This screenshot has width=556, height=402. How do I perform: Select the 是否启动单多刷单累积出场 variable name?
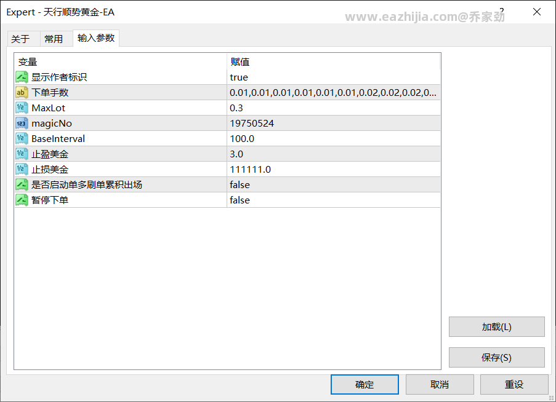tap(87, 185)
